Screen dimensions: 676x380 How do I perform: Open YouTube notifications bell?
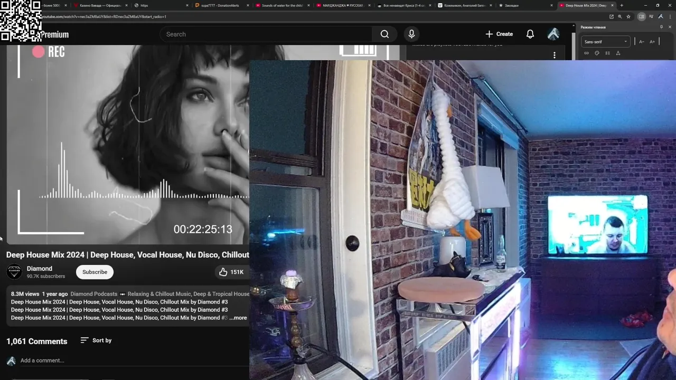[530, 34]
